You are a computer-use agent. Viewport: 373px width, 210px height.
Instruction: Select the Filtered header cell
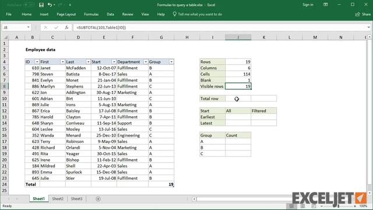pyautogui.click(x=264, y=111)
